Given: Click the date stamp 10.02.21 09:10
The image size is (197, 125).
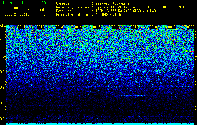Looking at the screenshot, I should (x=16, y=14).
